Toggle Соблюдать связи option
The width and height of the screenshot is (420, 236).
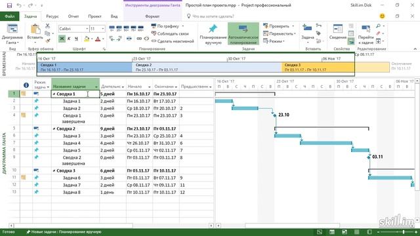[170, 33]
